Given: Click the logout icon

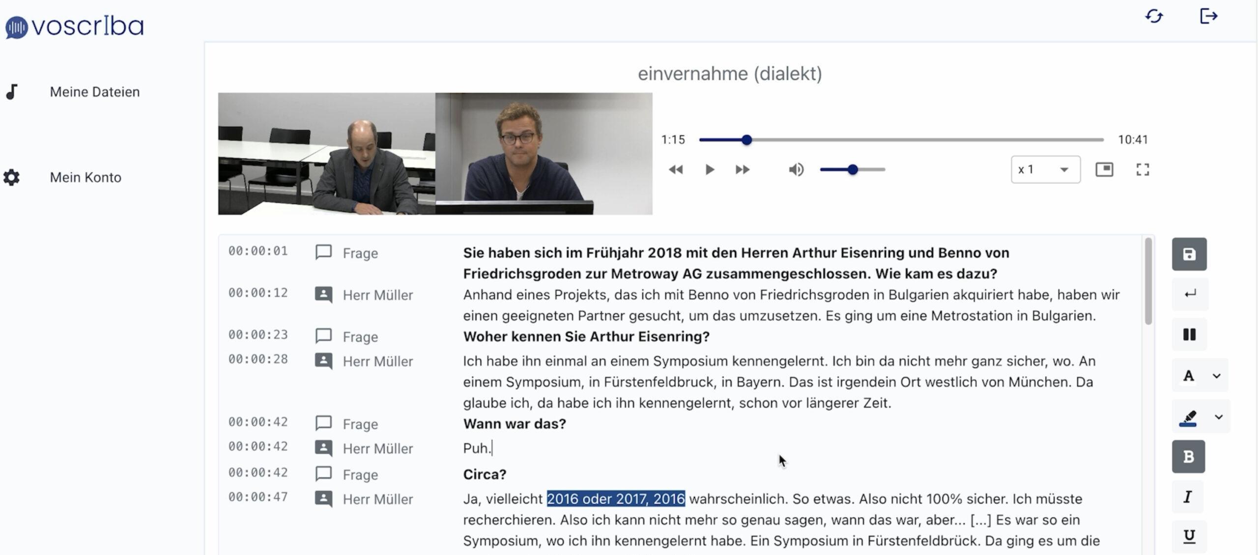Looking at the screenshot, I should coord(1208,16).
